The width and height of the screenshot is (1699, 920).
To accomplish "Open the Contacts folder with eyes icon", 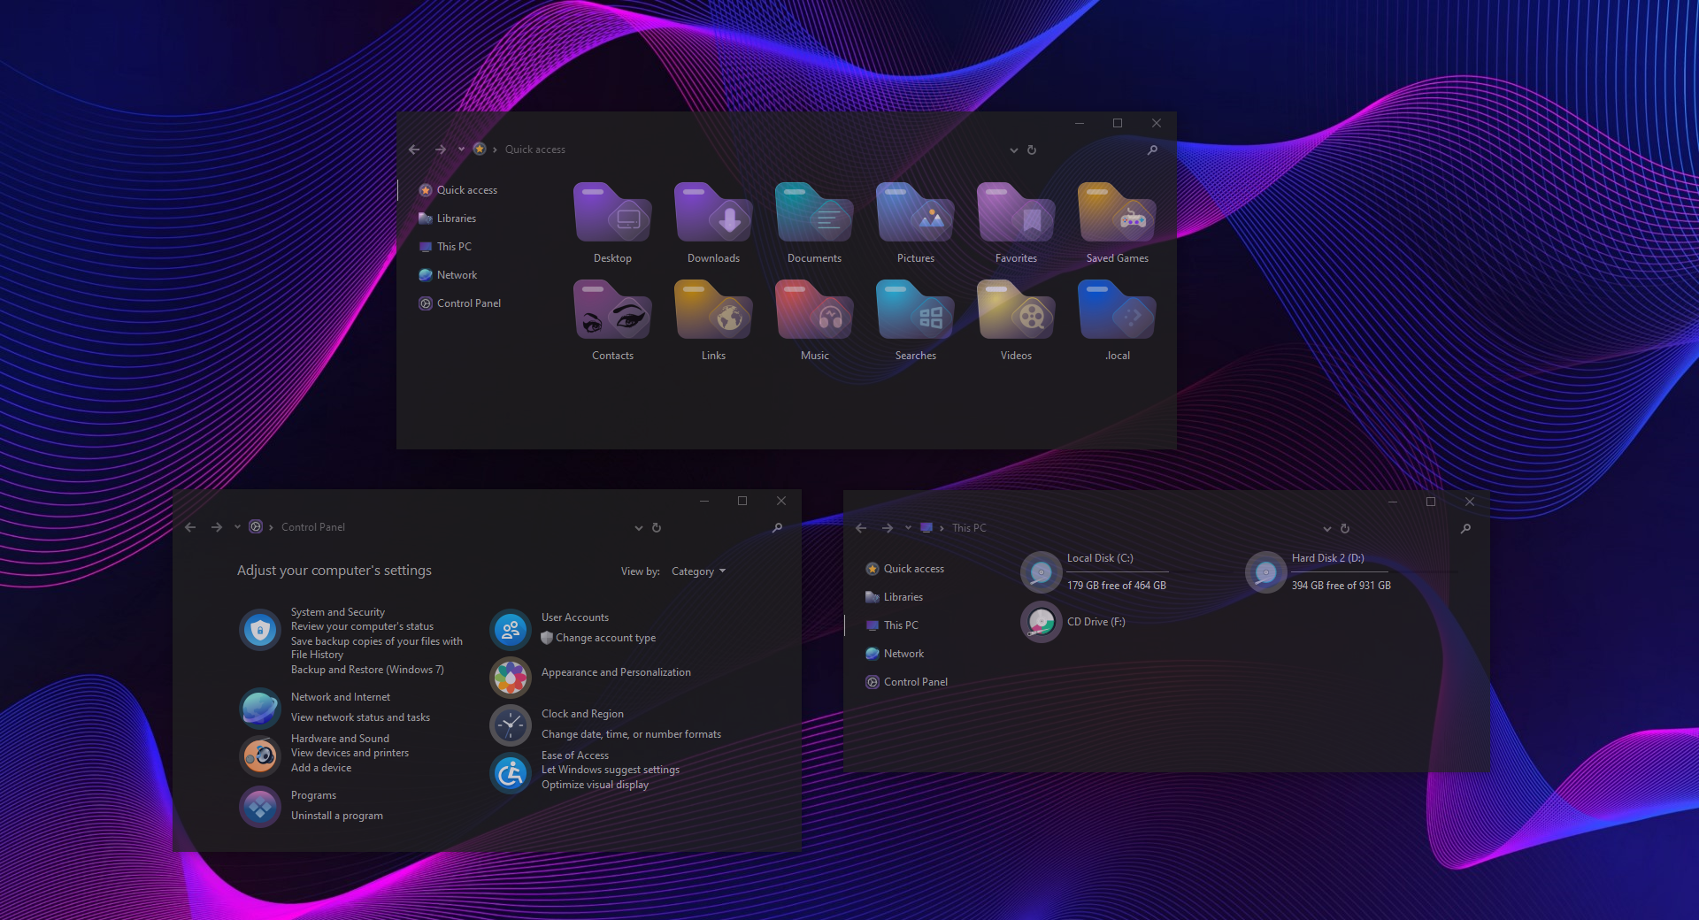I will tap(612, 310).
